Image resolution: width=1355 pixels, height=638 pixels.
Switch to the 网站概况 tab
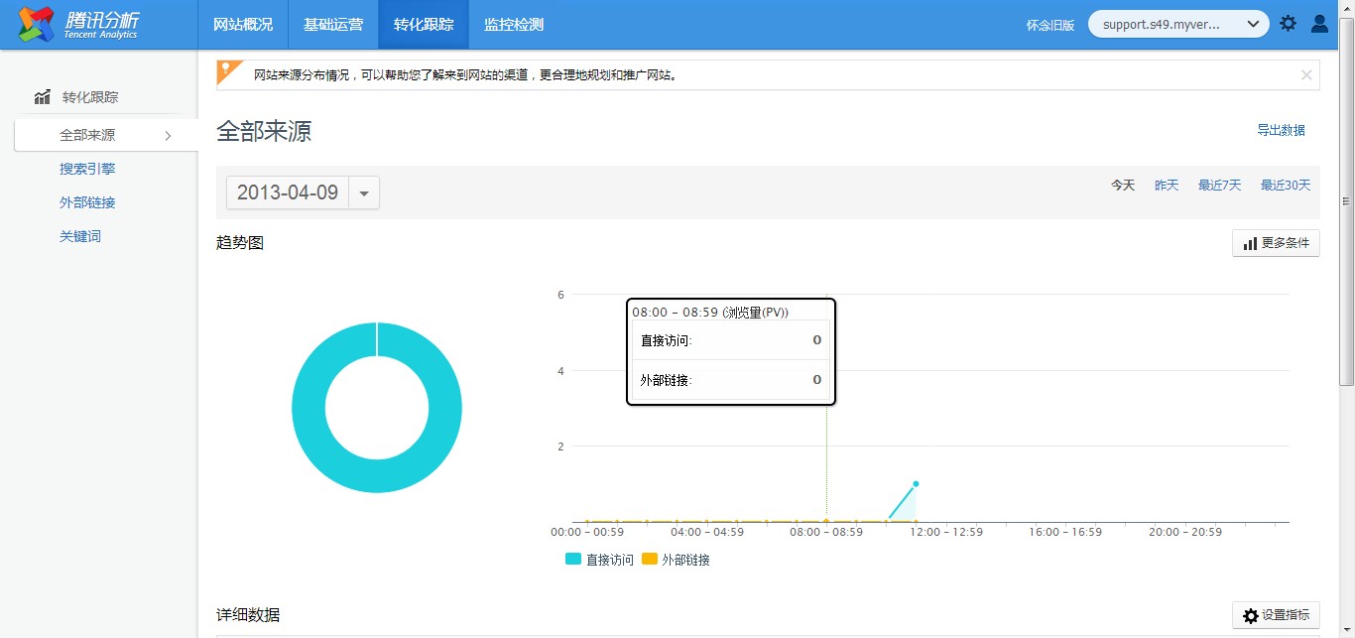pos(243,25)
